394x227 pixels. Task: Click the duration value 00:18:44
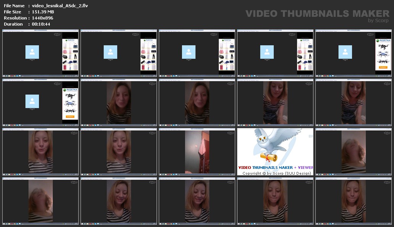[x=41, y=24]
